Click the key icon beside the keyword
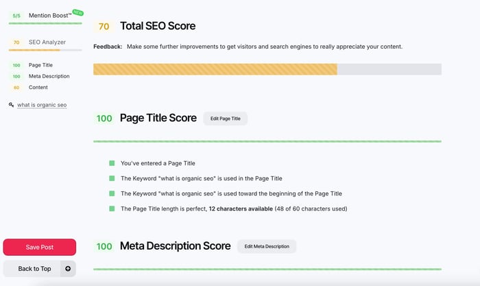Screen dimensions: 480x286 pos(12,105)
